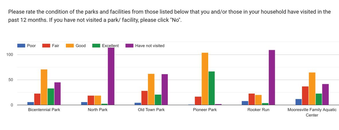Click the Bicentennial Park axis label
The image size is (339, 130).
click(44, 110)
